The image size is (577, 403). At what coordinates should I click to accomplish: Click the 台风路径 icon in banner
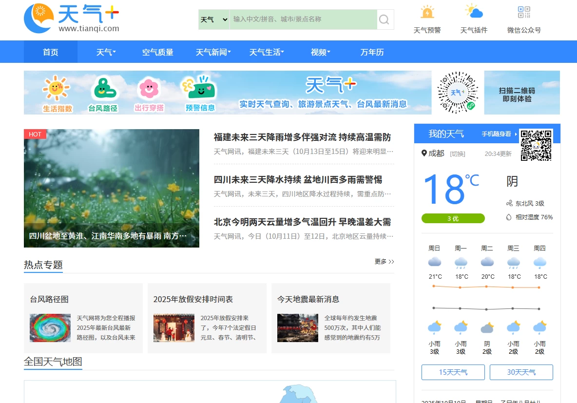click(103, 88)
